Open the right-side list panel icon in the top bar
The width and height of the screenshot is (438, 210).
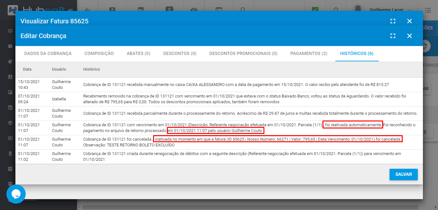click(427, 10)
